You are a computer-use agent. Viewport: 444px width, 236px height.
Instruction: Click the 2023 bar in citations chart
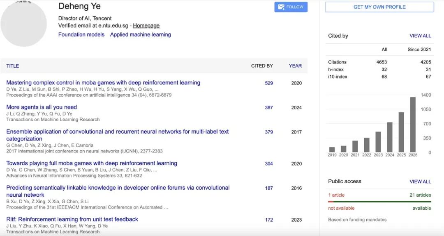point(378,142)
